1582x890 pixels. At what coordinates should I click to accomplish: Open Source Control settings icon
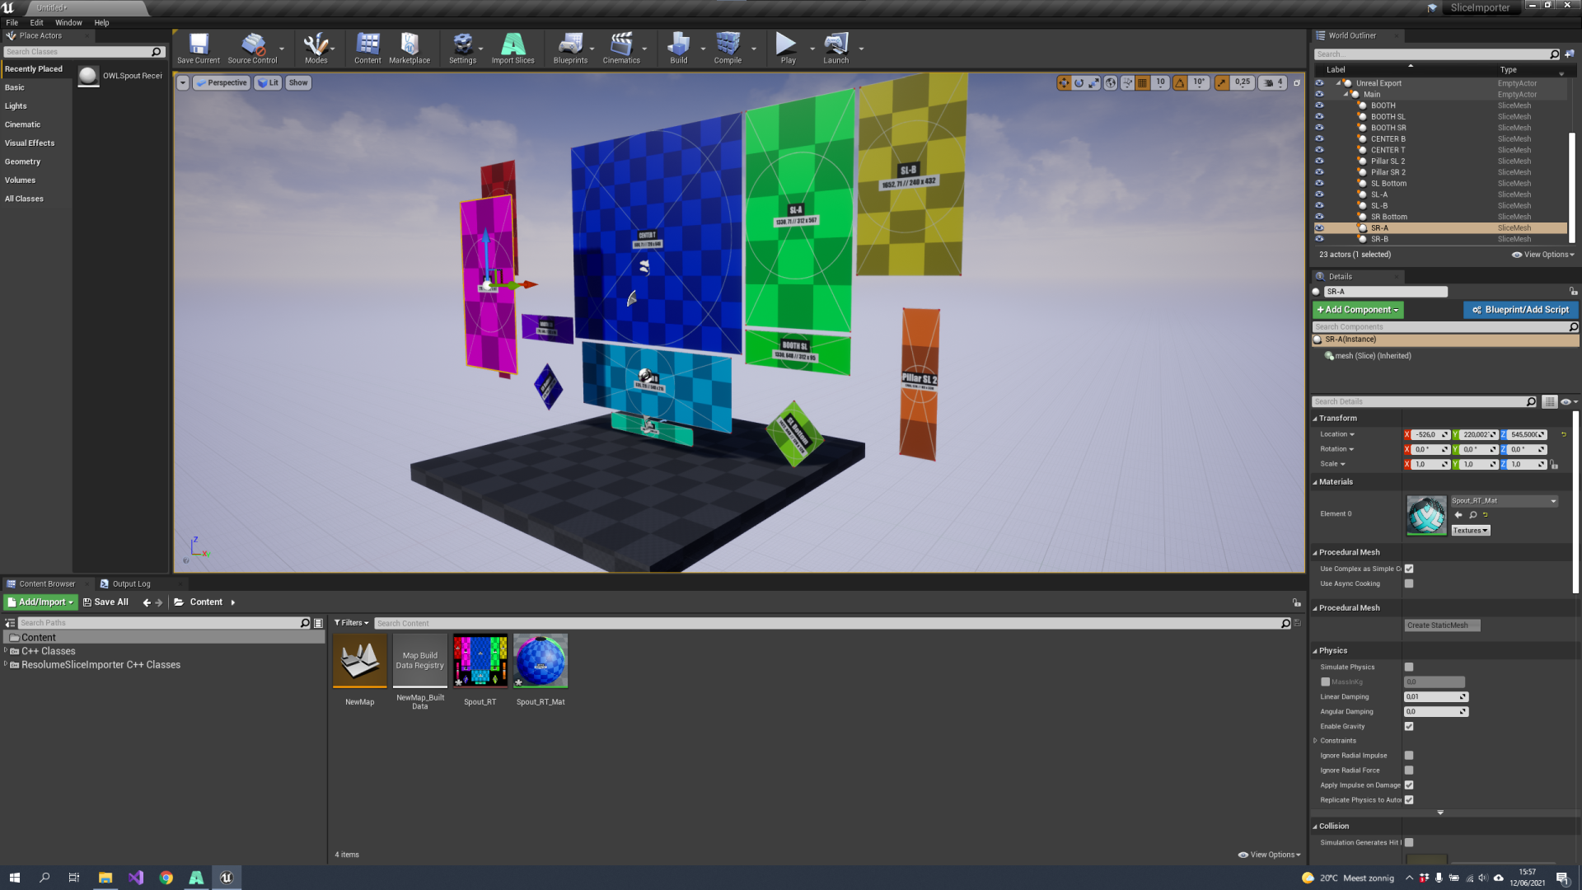[252, 48]
